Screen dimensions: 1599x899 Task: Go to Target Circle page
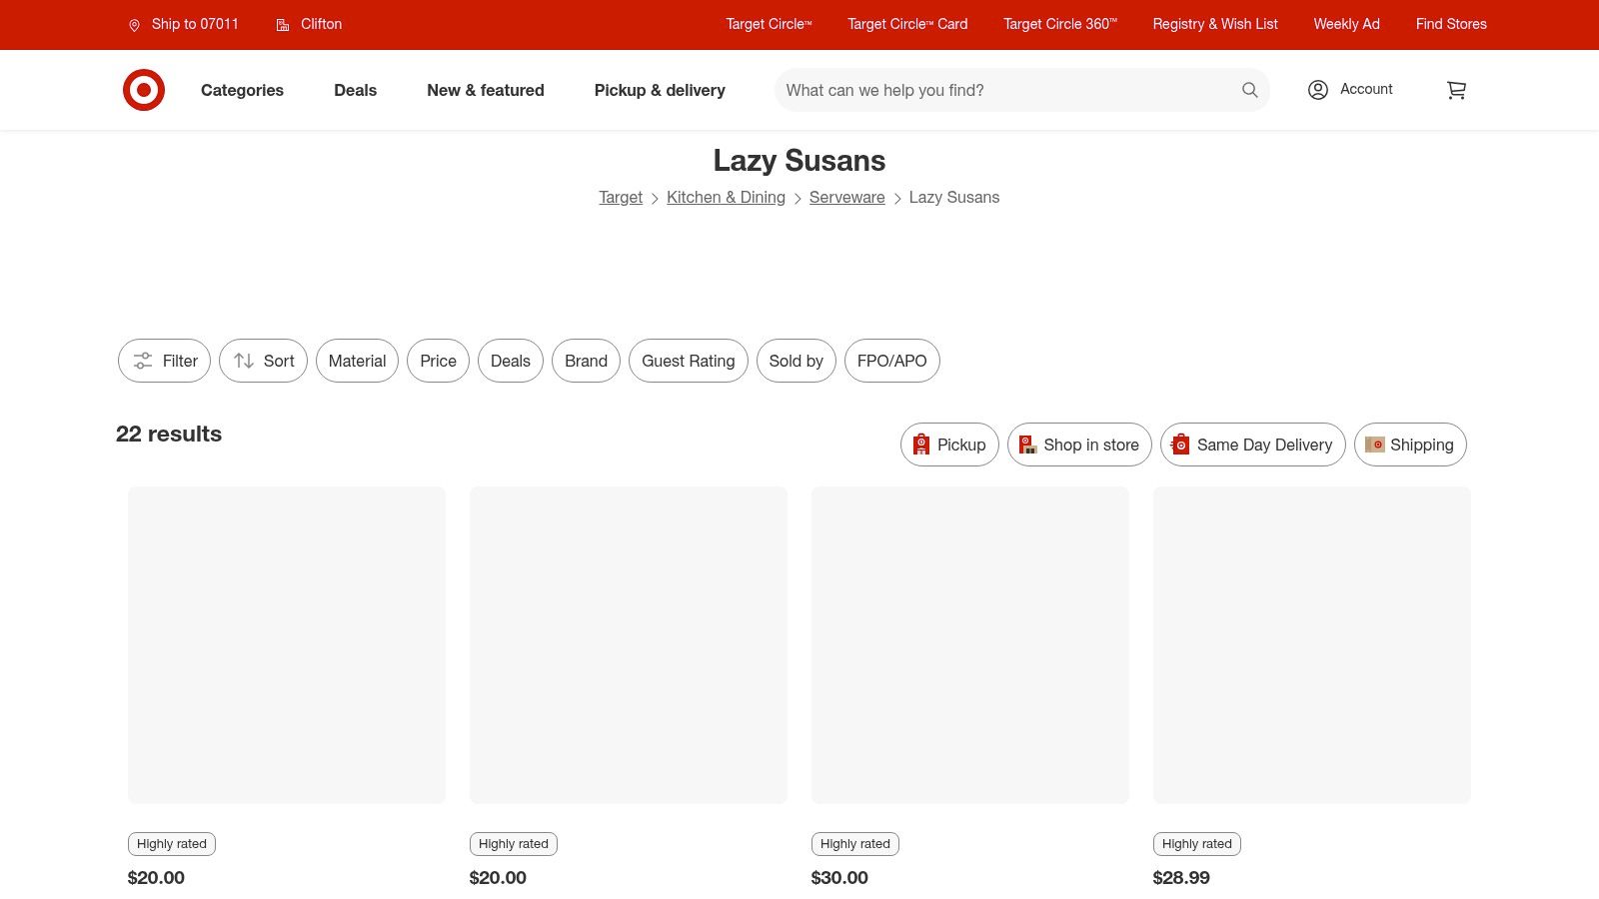(x=769, y=24)
